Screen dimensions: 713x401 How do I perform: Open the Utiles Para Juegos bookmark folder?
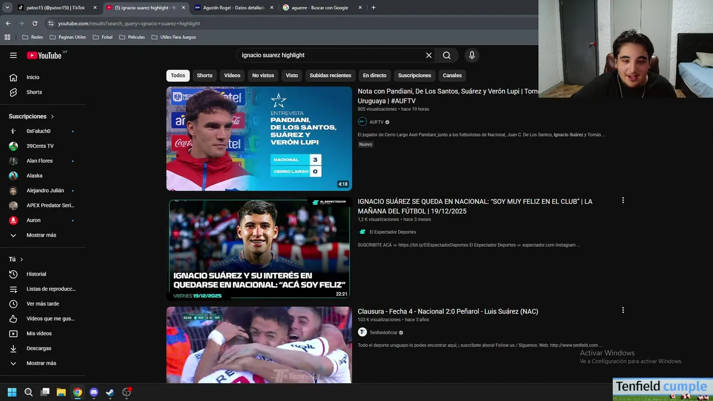173,37
